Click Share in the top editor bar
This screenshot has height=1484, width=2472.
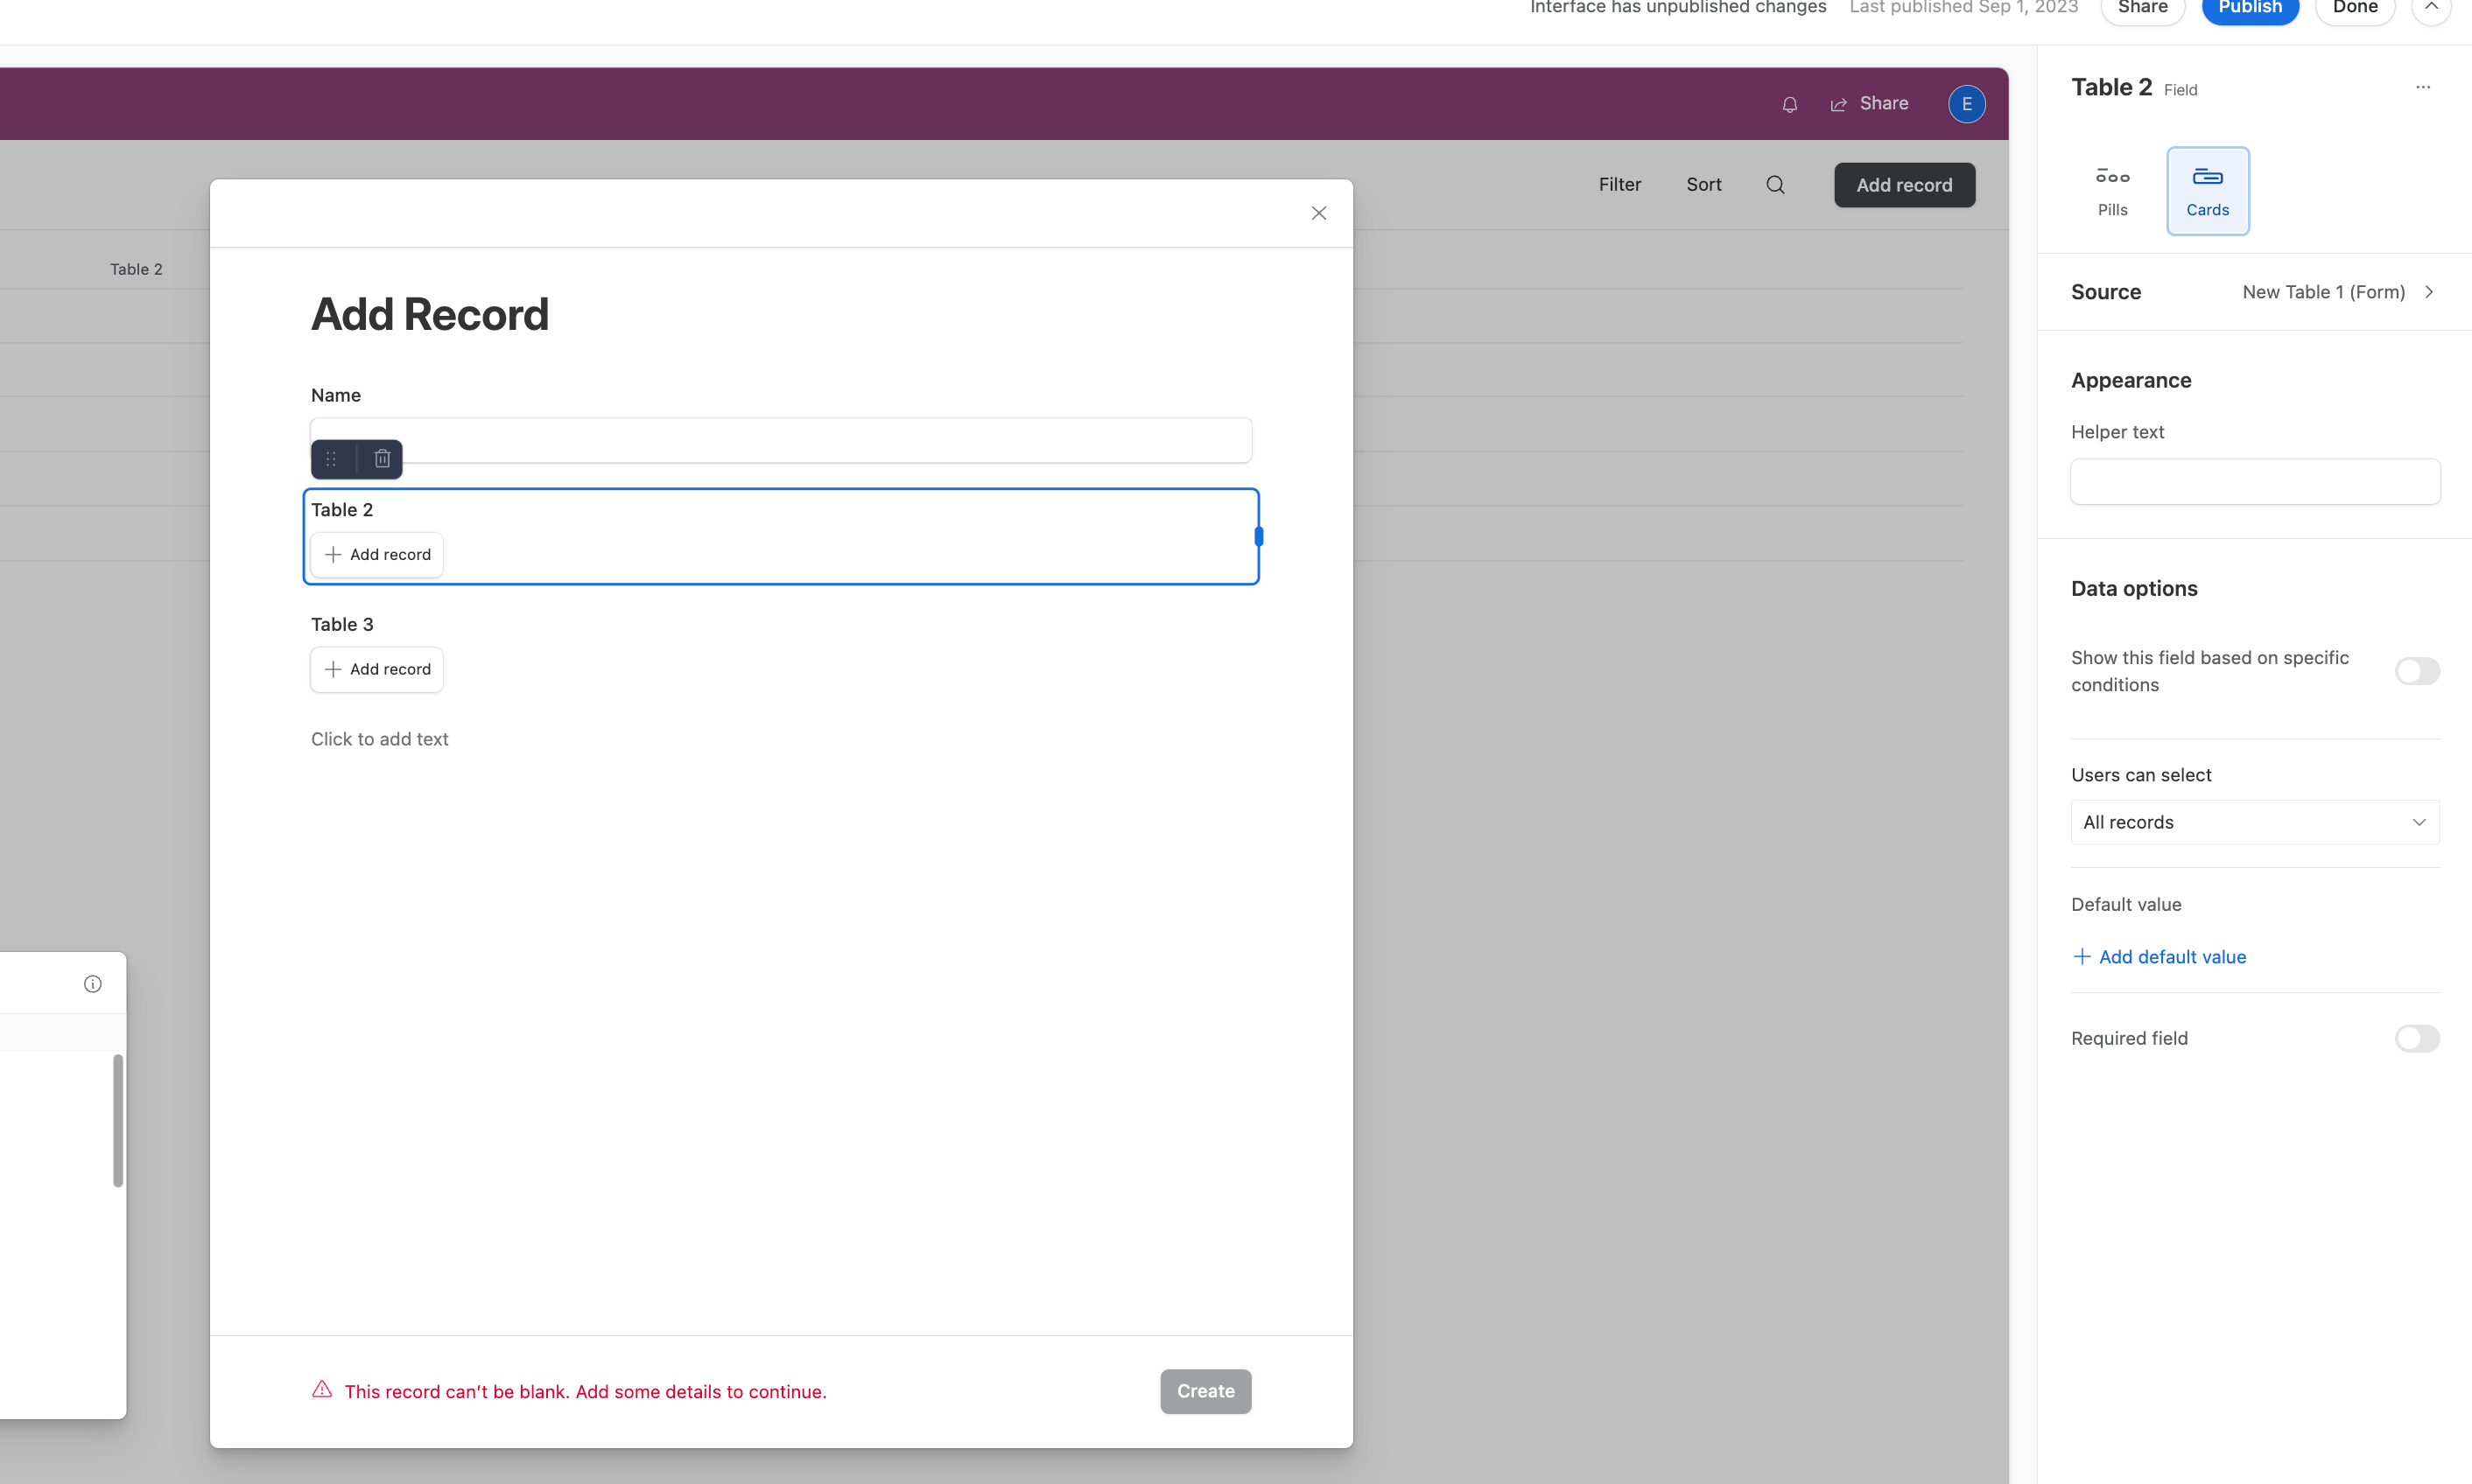[x=2142, y=9]
